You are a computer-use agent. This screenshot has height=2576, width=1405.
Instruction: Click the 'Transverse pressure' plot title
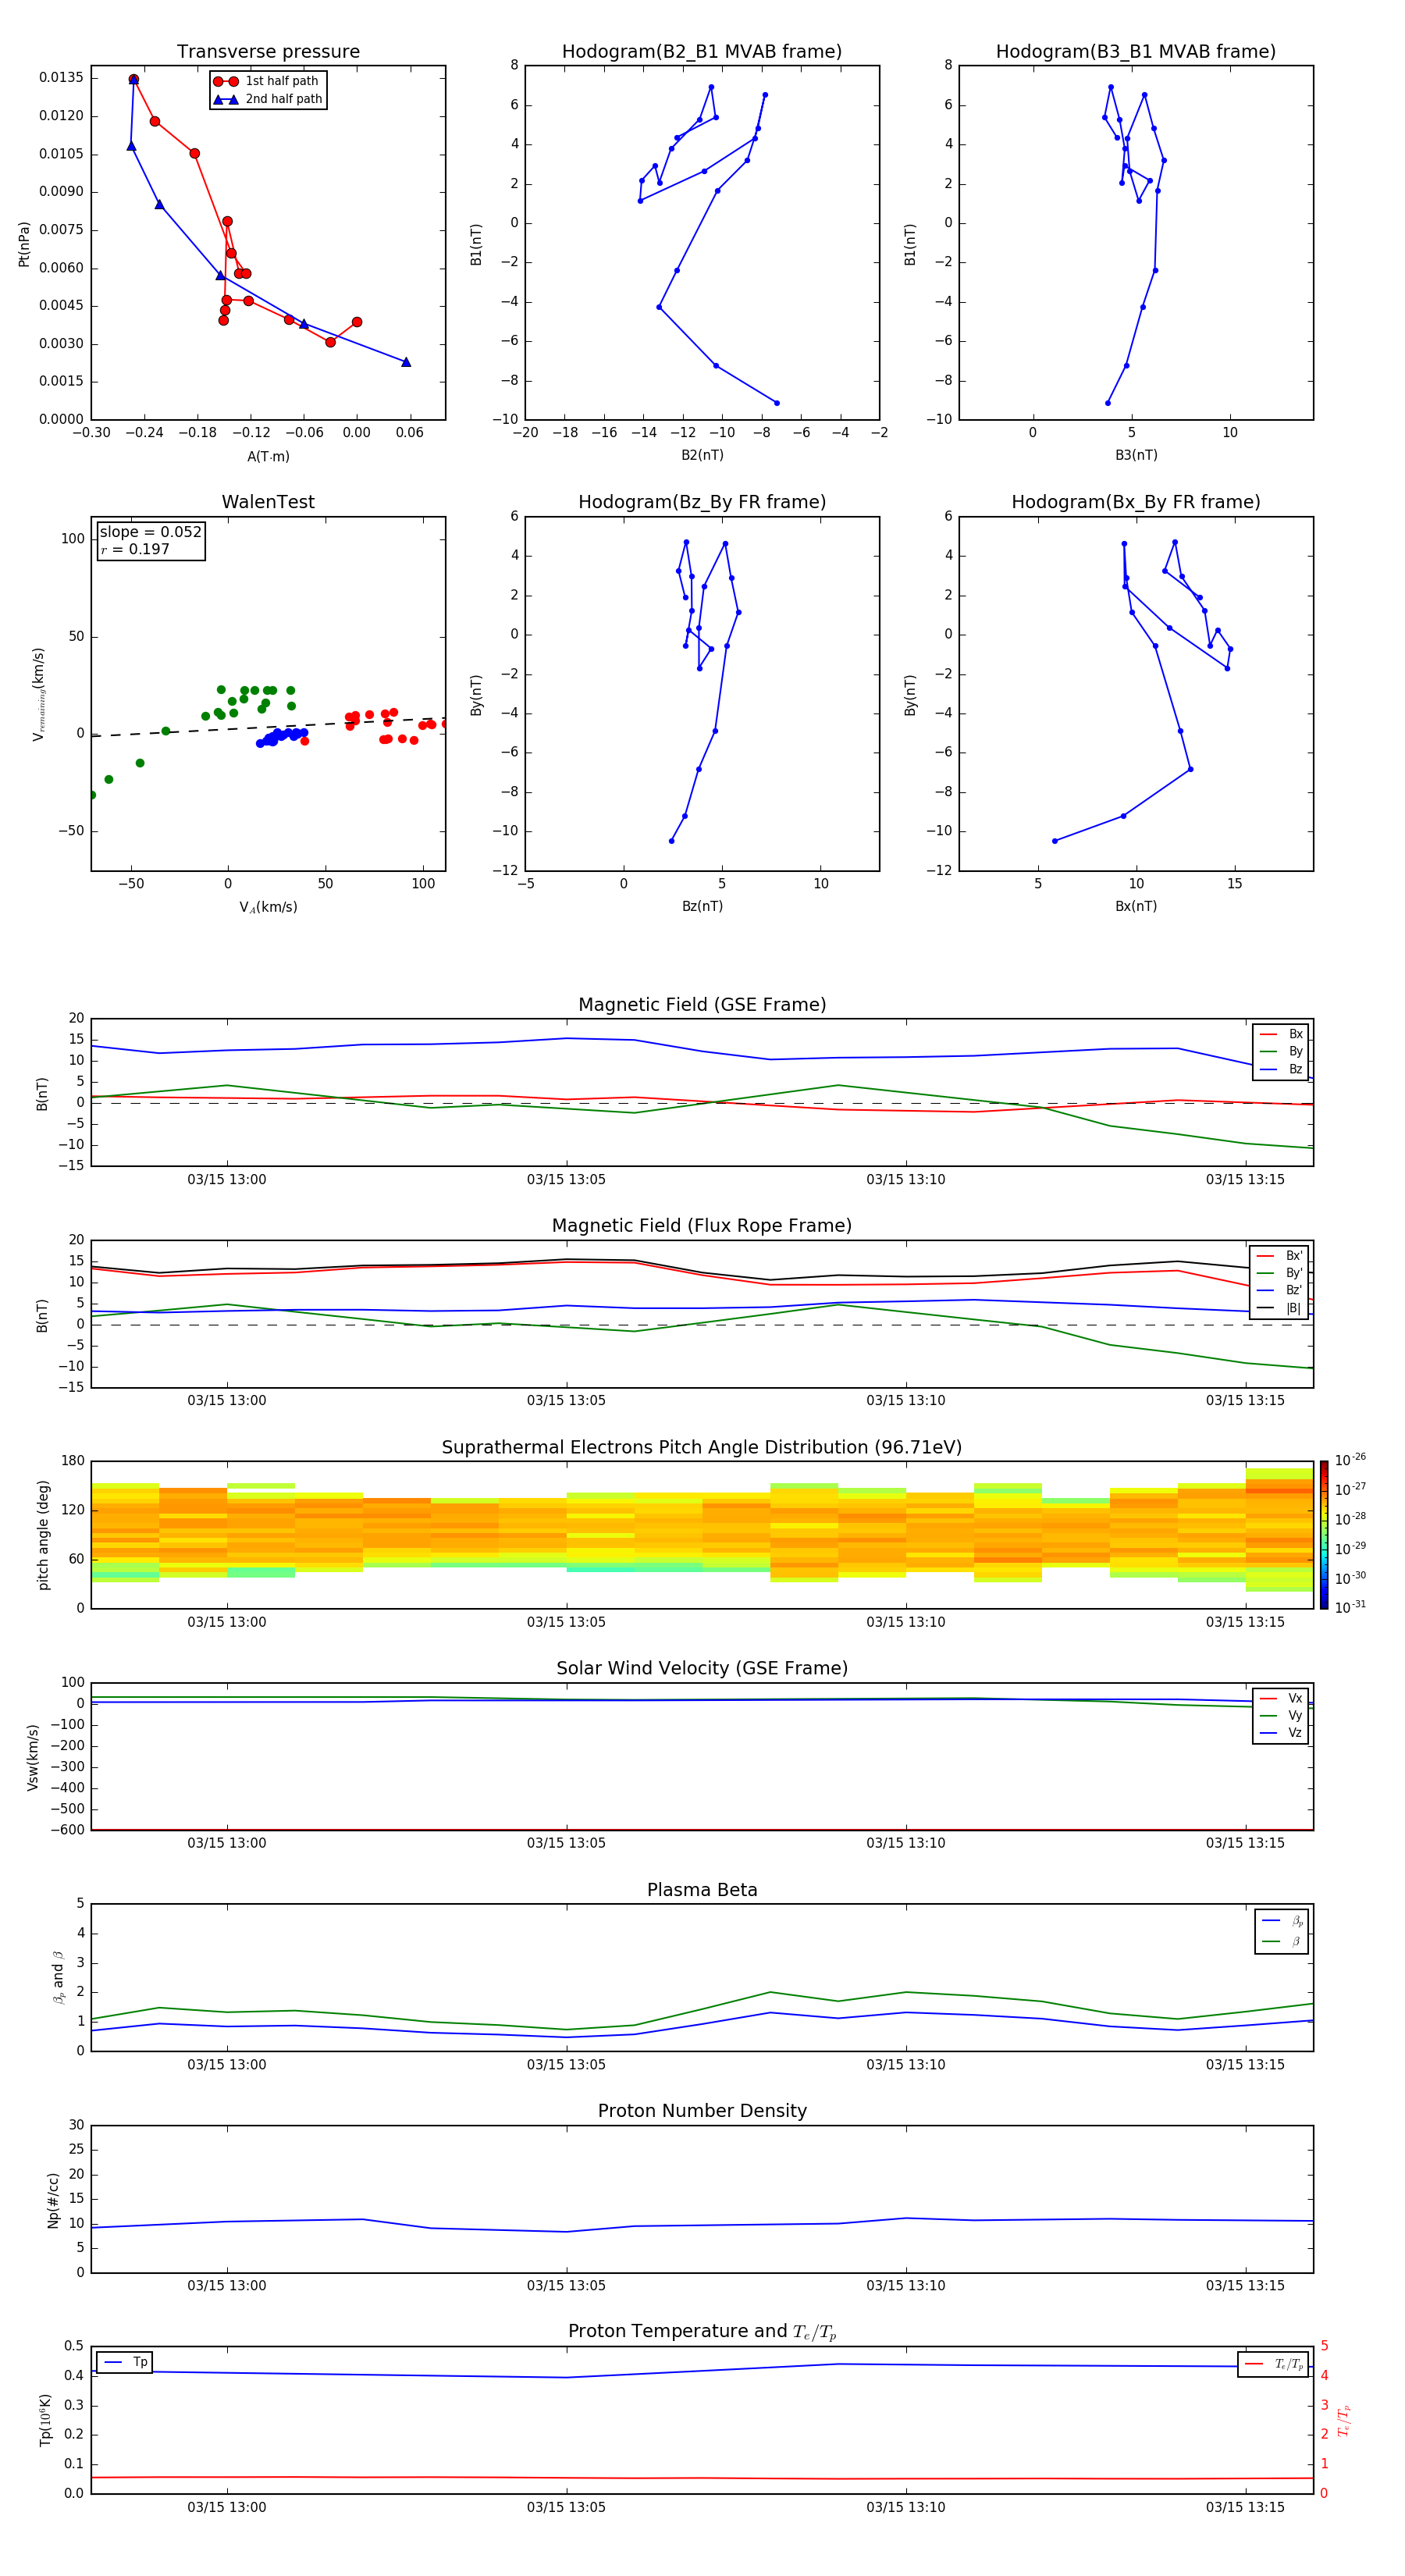point(268,52)
